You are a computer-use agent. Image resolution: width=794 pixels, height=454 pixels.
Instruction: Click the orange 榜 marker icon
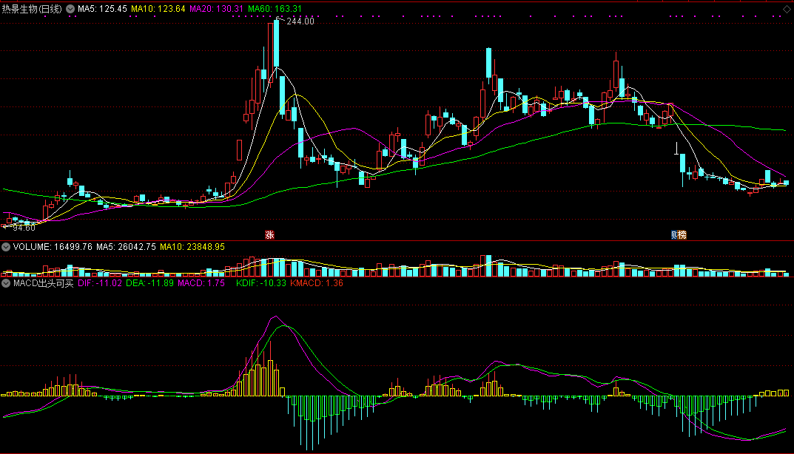[x=682, y=235]
